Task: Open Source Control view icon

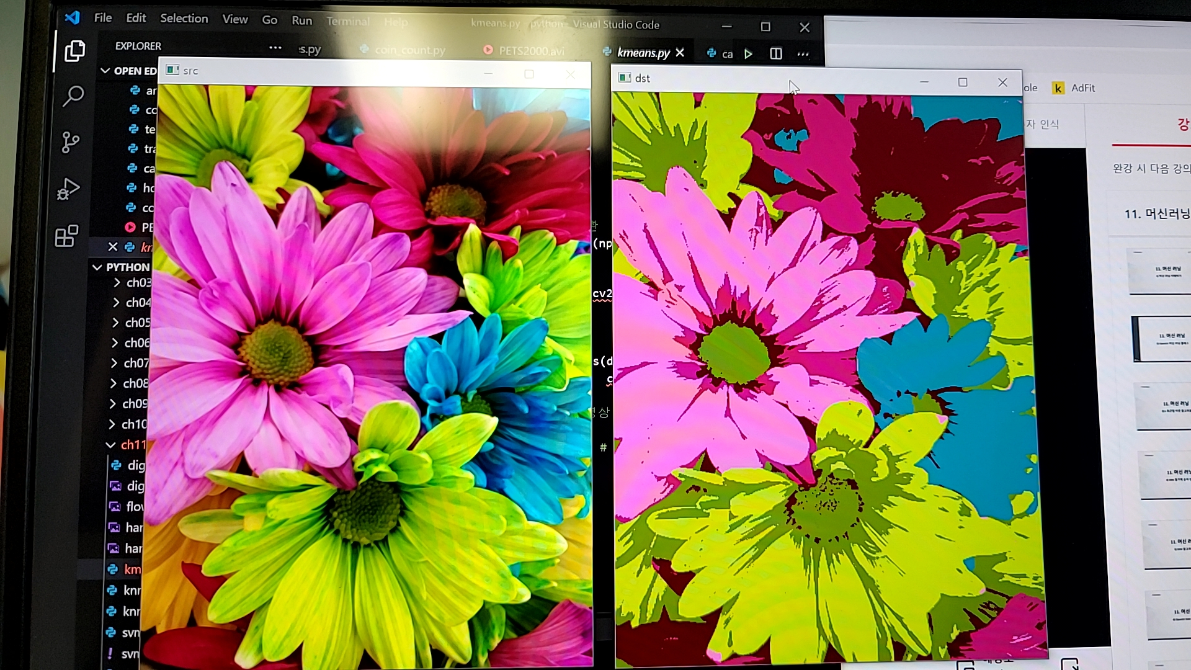Action: [71, 142]
